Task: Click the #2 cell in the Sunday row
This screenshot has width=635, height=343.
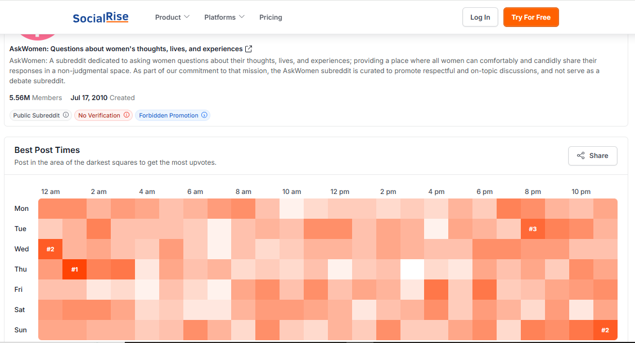Action: (605, 330)
